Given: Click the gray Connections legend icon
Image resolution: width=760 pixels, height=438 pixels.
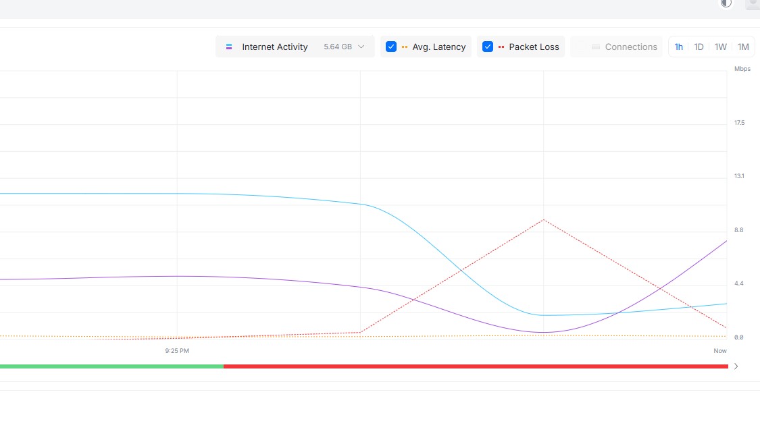Looking at the screenshot, I should (x=595, y=47).
